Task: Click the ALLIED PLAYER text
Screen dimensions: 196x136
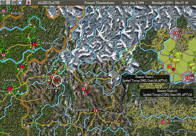Action: [49, 3]
